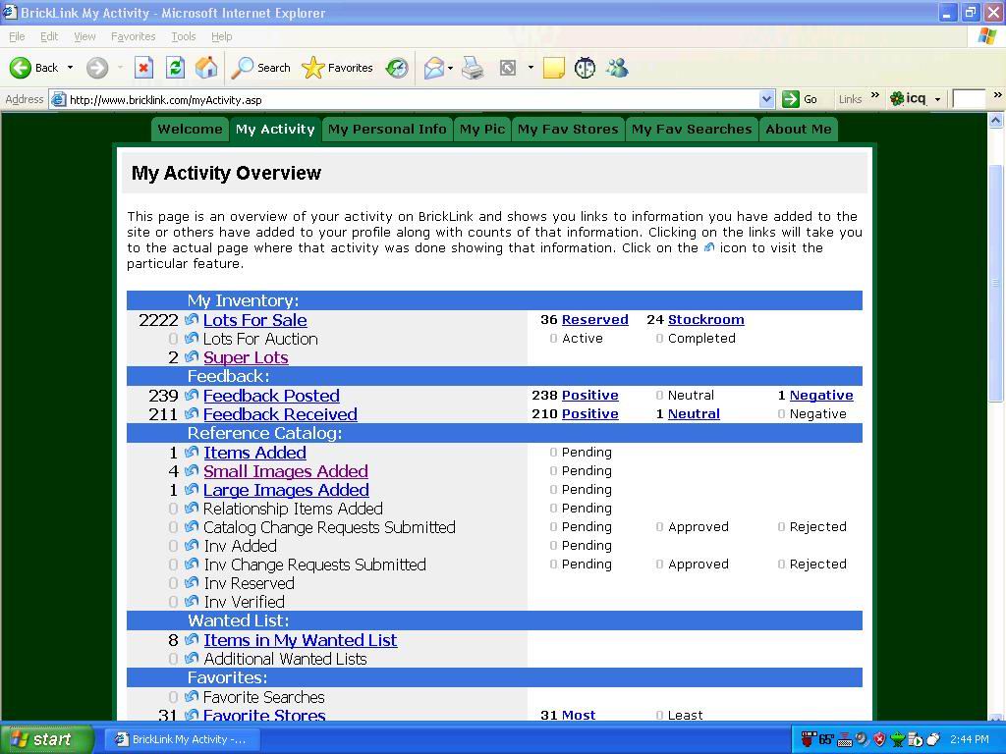The image size is (1006, 754).
Task: Open the Edit menu
Action: click(49, 36)
